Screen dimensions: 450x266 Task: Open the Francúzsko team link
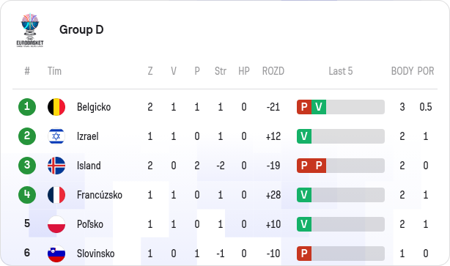tap(100, 195)
